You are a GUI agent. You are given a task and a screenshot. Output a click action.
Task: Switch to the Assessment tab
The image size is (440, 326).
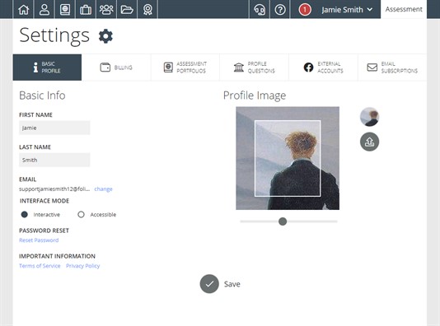pos(404,9)
